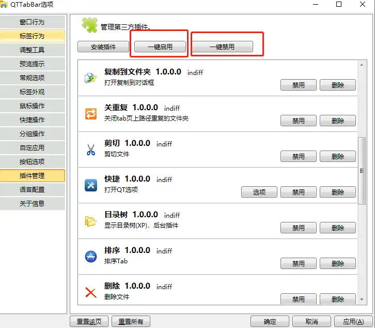Maximize the QTTabBar选项 window
The width and height of the screenshot is (375, 328).
(x=339, y=4)
